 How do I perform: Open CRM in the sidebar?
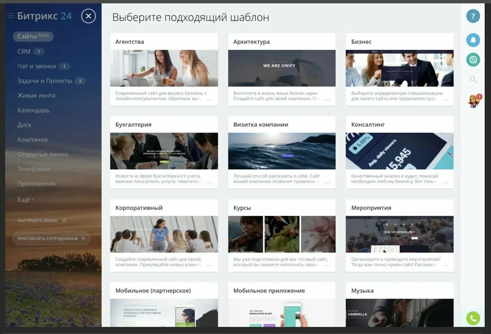(x=24, y=51)
